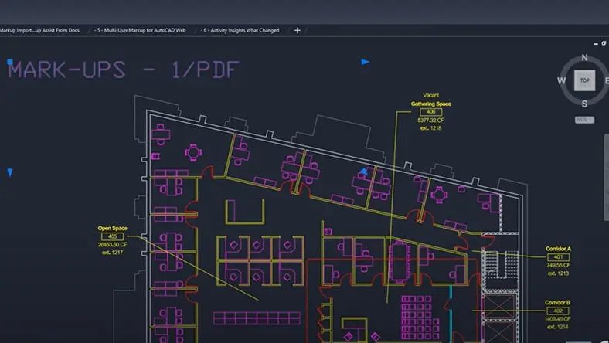Select the Open Space room label

(x=112, y=229)
